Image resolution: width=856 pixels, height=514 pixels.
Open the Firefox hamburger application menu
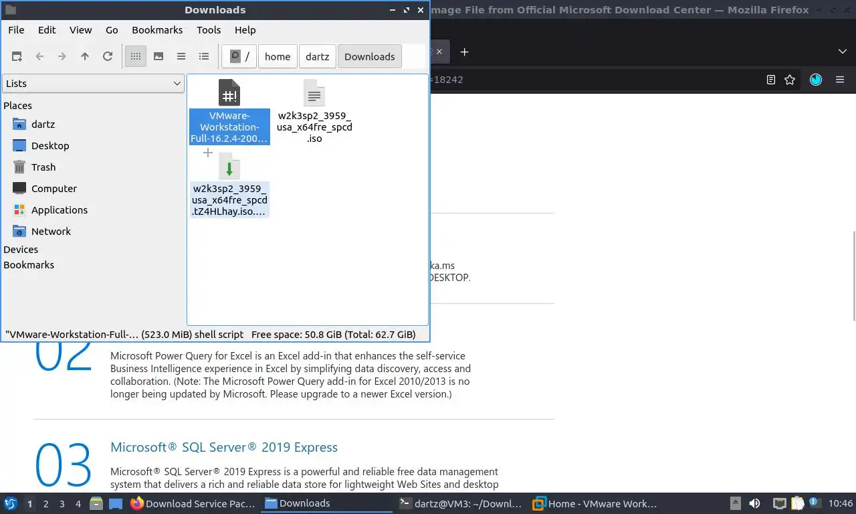pyautogui.click(x=840, y=80)
